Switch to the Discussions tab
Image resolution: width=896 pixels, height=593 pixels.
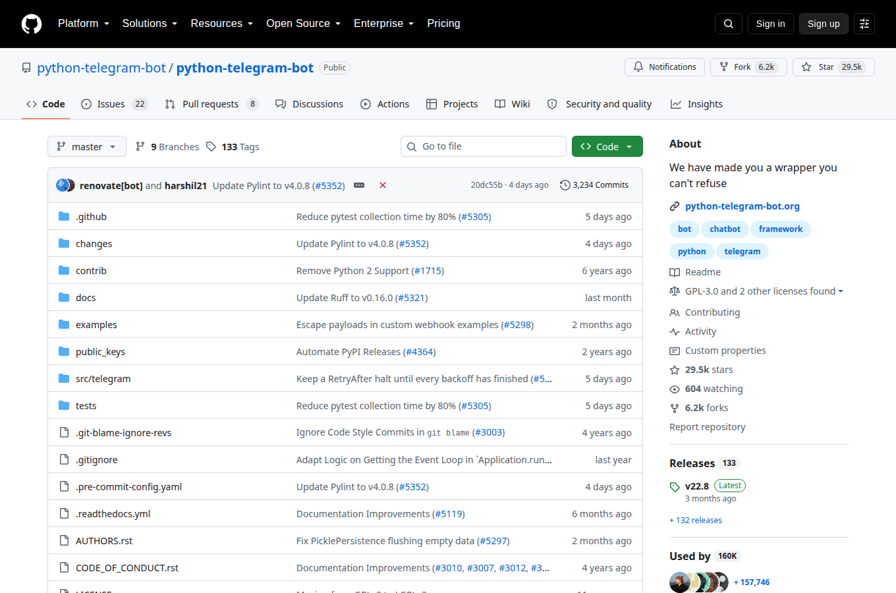click(310, 104)
